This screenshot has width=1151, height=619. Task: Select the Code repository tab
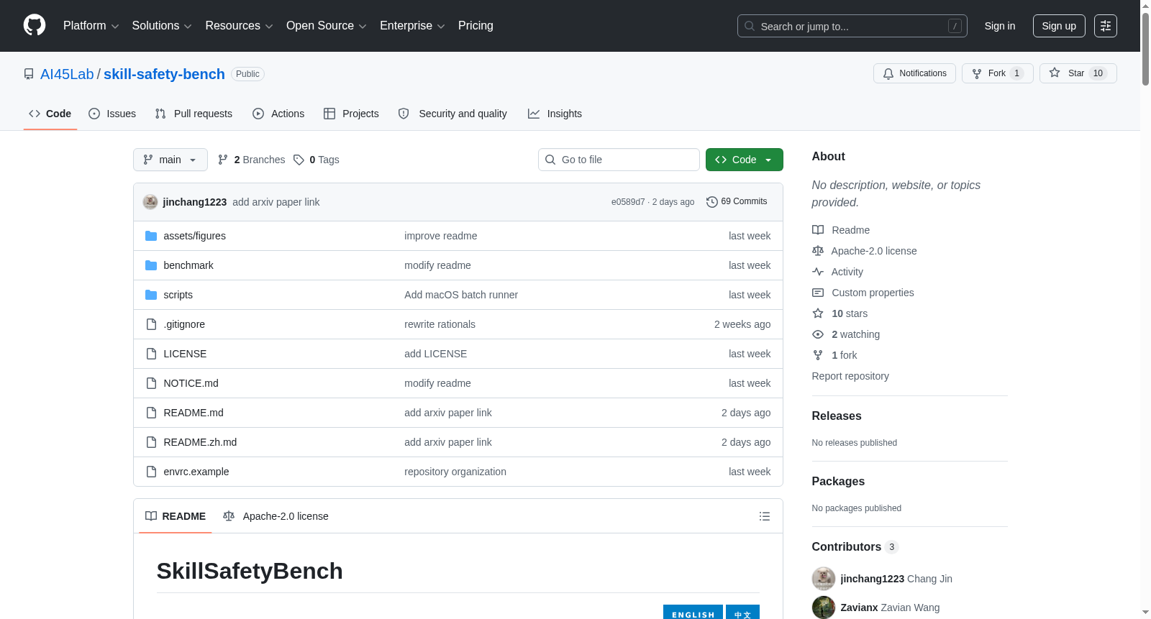tap(50, 114)
